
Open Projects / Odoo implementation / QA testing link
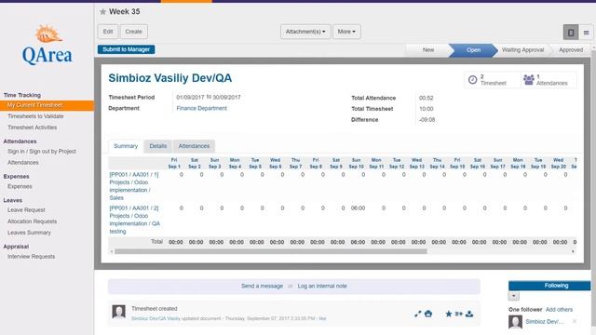134,220
